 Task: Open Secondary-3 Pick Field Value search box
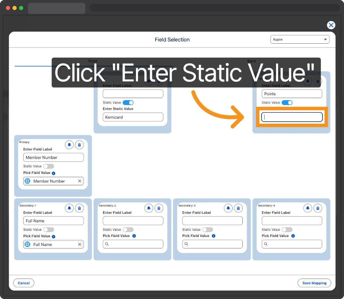(x=212, y=244)
